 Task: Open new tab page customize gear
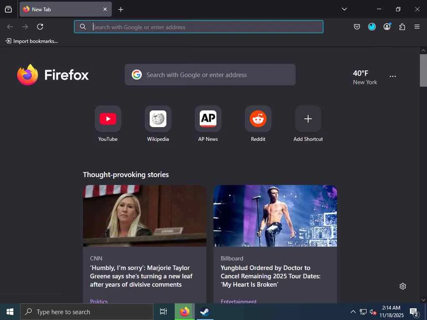tap(403, 286)
